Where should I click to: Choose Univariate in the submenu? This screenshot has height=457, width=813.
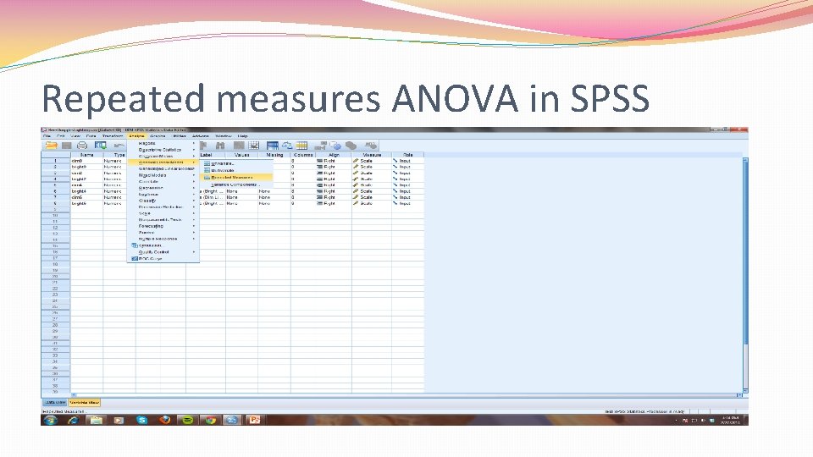pos(236,163)
